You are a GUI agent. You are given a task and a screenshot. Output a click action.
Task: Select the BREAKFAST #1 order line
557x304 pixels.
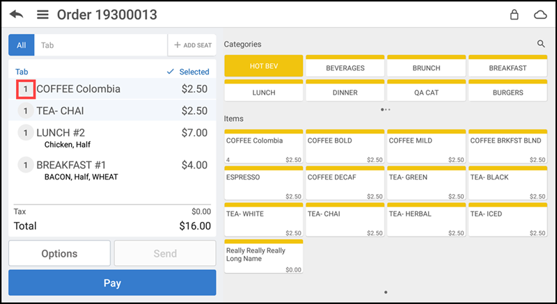click(x=112, y=169)
